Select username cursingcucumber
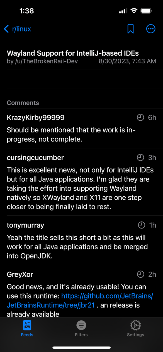 coord(35,158)
